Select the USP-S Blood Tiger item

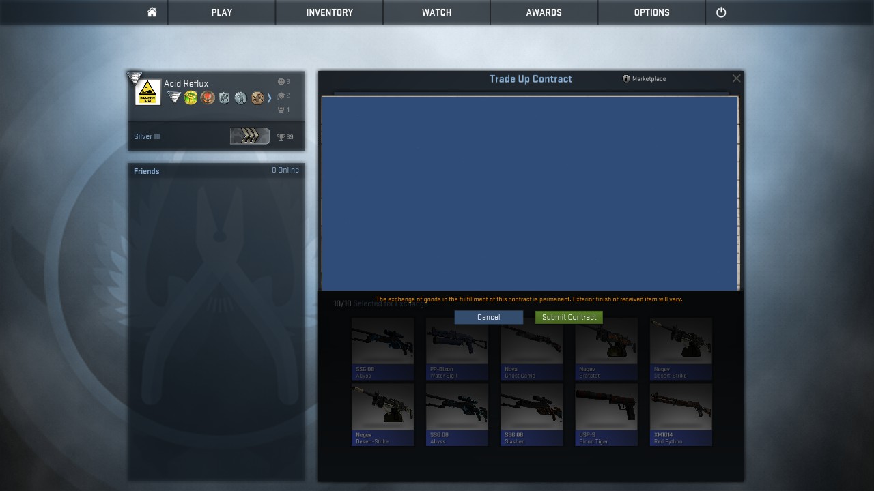click(606, 415)
